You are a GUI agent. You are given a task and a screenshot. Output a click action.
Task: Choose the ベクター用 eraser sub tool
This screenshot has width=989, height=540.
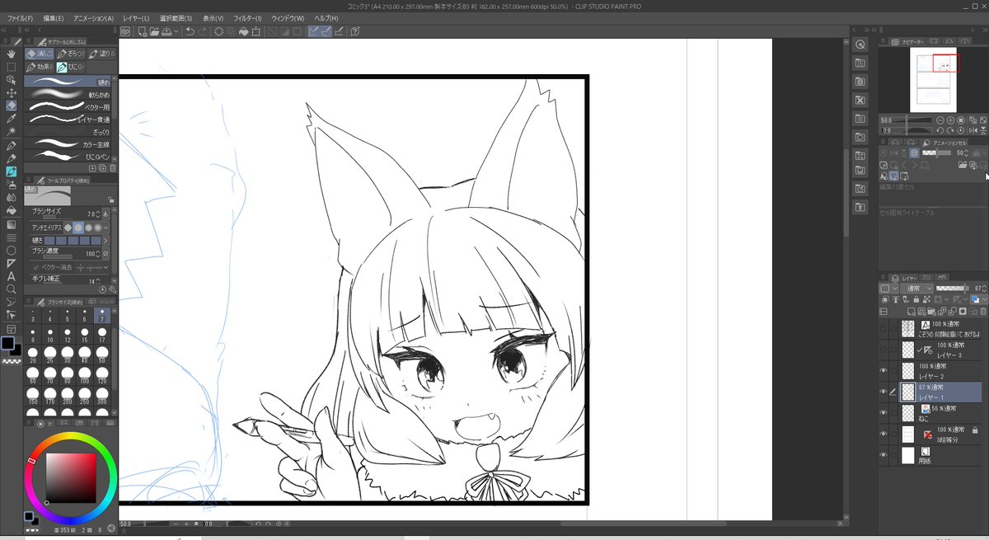pyautogui.click(x=68, y=107)
